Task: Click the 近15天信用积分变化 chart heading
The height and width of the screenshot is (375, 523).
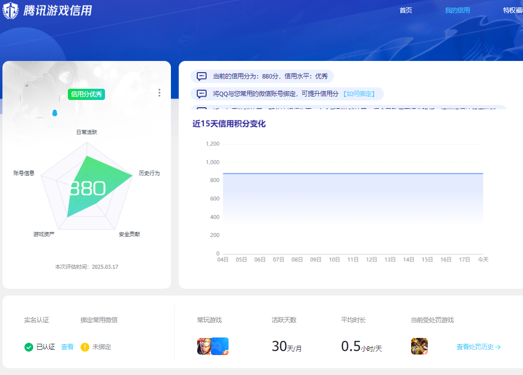Action: pyautogui.click(x=229, y=124)
